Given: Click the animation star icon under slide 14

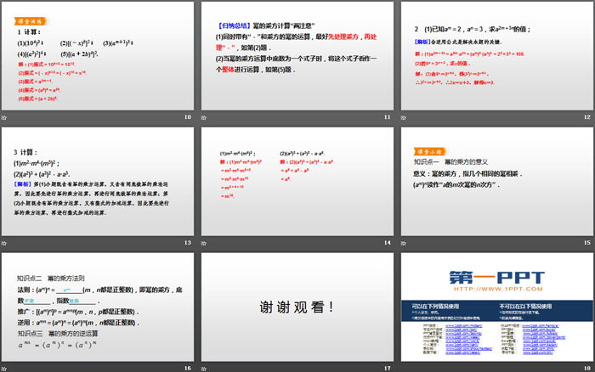Looking at the screenshot, I should 204,242.
